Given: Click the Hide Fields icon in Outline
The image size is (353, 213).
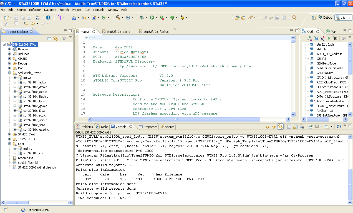Looking at the screenshot, I should (316, 38).
